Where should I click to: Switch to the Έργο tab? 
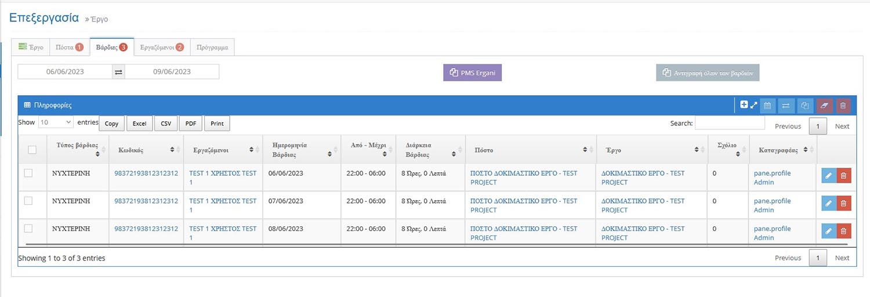[x=31, y=47]
